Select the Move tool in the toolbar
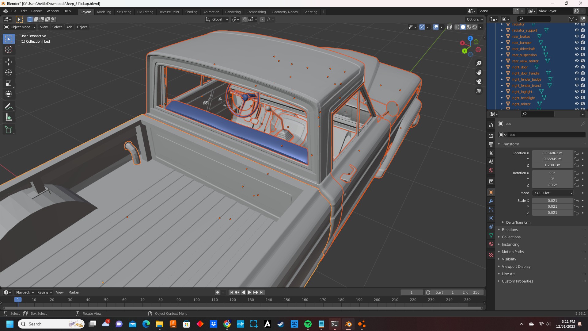 (9, 62)
